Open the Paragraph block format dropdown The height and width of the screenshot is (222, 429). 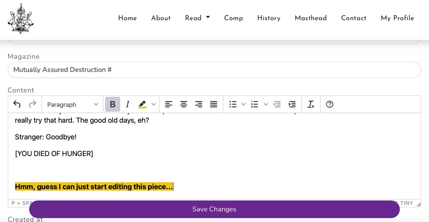(x=72, y=104)
